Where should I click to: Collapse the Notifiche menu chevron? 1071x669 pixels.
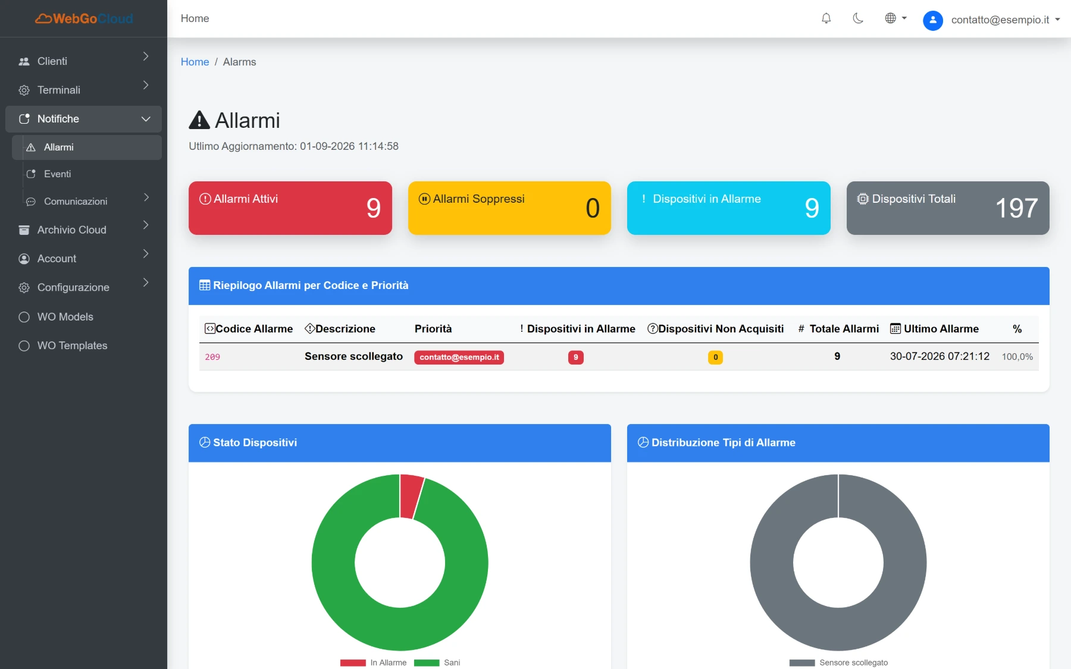[x=146, y=119]
